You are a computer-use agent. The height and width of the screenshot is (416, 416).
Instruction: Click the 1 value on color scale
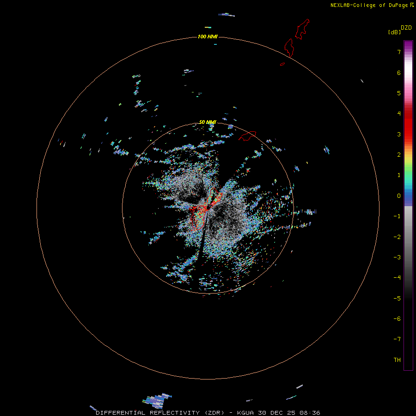coord(399,175)
